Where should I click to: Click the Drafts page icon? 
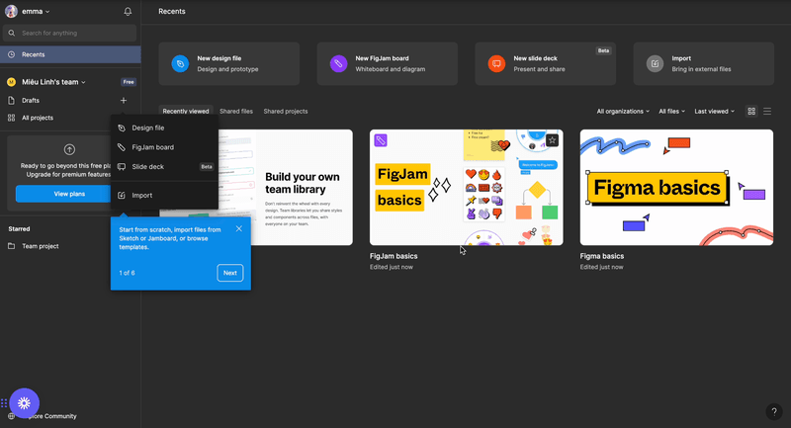point(11,100)
